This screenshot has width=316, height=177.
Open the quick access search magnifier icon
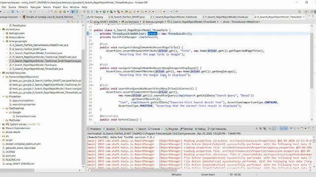tap(300, 12)
